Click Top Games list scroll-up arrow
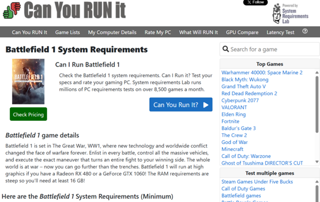Screen dimensions: 320x202 317,73
